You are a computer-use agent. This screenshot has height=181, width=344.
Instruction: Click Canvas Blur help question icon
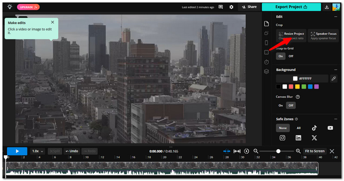(x=298, y=97)
